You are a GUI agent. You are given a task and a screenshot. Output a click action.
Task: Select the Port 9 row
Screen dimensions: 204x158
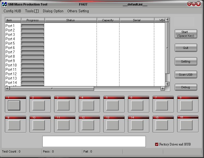[85, 61]
